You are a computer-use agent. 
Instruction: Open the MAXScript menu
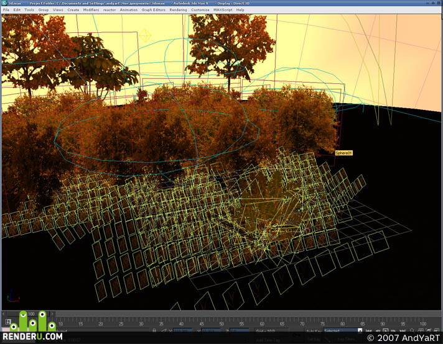tap(223, 10)
